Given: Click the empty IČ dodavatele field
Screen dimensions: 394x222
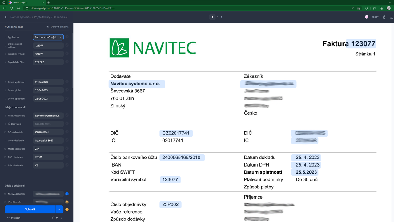Looking at the screenshot, I should [48, 124].
